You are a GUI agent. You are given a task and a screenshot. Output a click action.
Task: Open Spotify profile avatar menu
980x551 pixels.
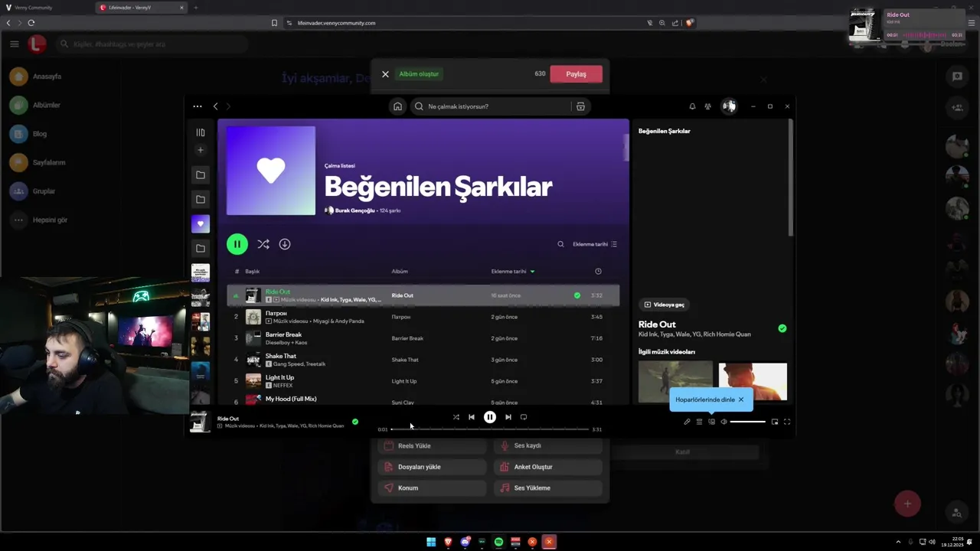pos(729,106)
